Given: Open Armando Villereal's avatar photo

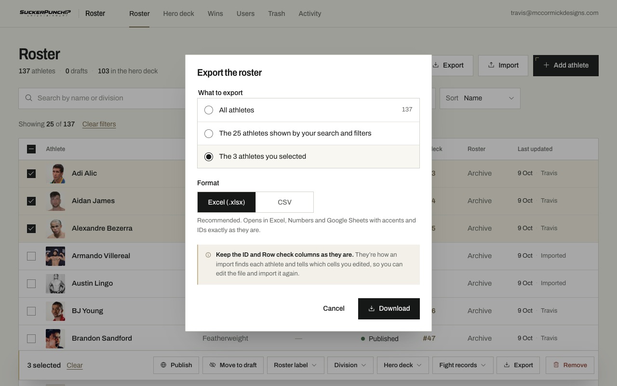Looking at the screenshot, I should (x=55, y=256).
